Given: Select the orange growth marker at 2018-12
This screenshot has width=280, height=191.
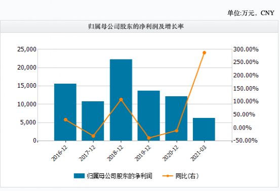Looking at the screenshot, I should (121, 99).
